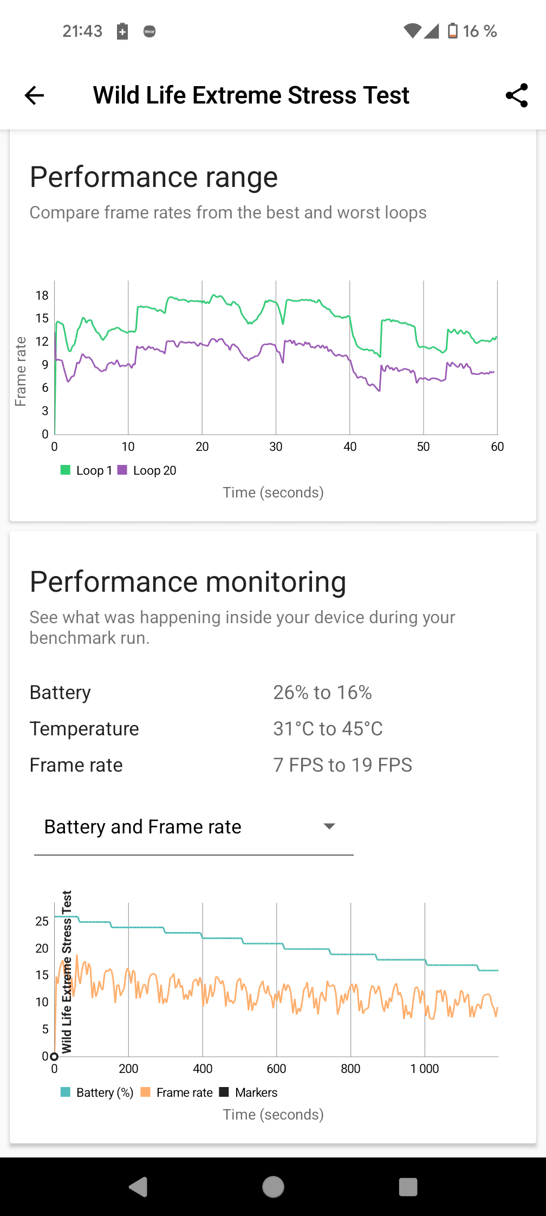Tap the back arrow icon
The image size is (546, 1216).
(34, 95)
